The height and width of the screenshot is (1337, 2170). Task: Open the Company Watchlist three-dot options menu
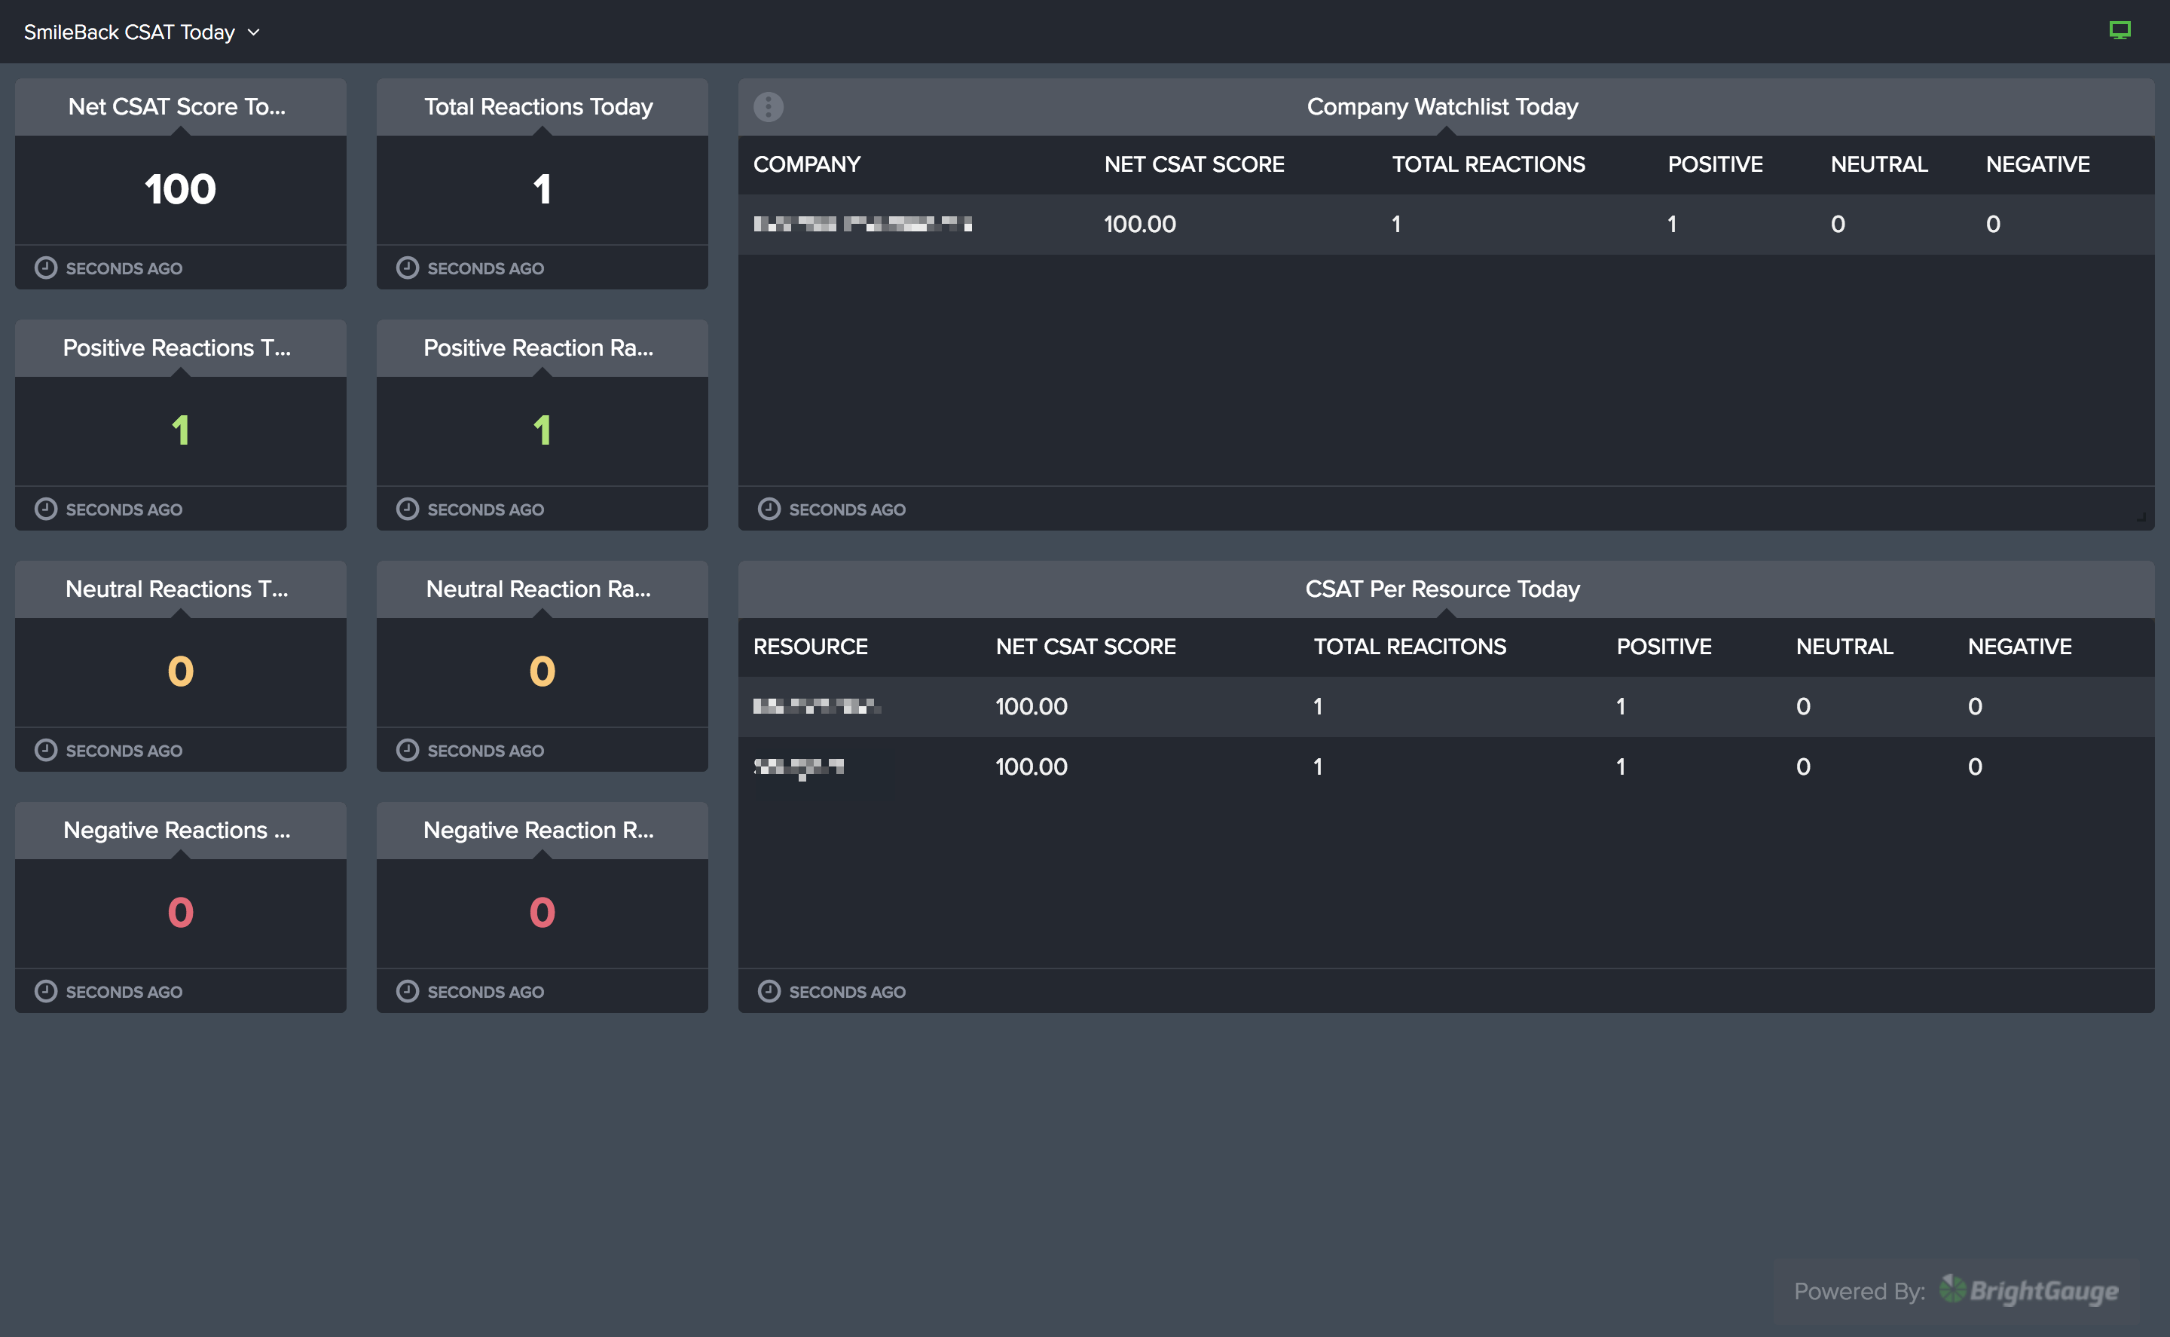click(768, 106)
